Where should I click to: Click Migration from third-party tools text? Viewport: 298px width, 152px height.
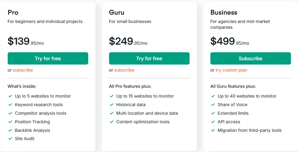tap(249, 130)
